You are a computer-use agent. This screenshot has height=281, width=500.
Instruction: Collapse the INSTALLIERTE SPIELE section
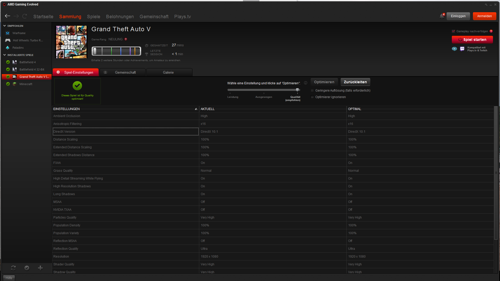pyautogui.click(x=4, y=55)
